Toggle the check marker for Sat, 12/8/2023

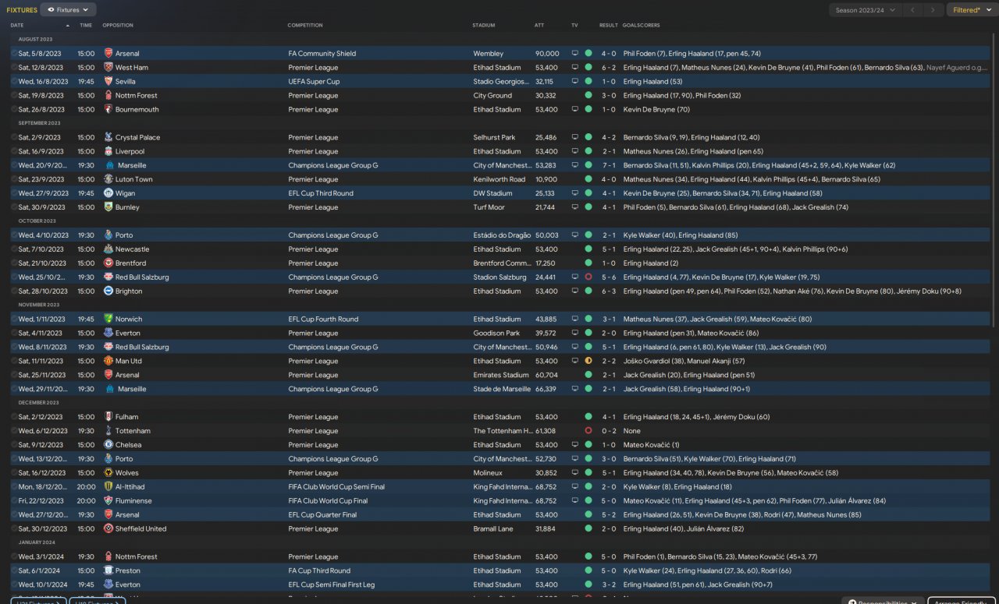click(x=14, y=68)
